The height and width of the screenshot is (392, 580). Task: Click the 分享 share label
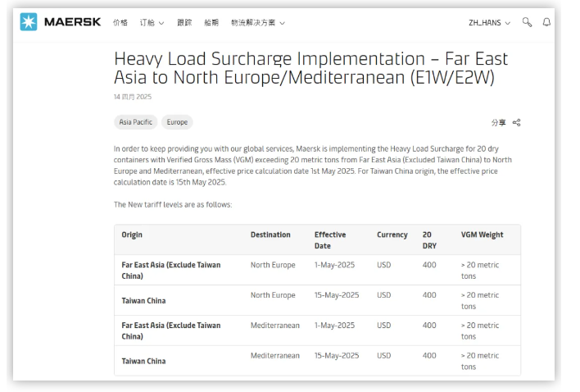tap(498, 122)
